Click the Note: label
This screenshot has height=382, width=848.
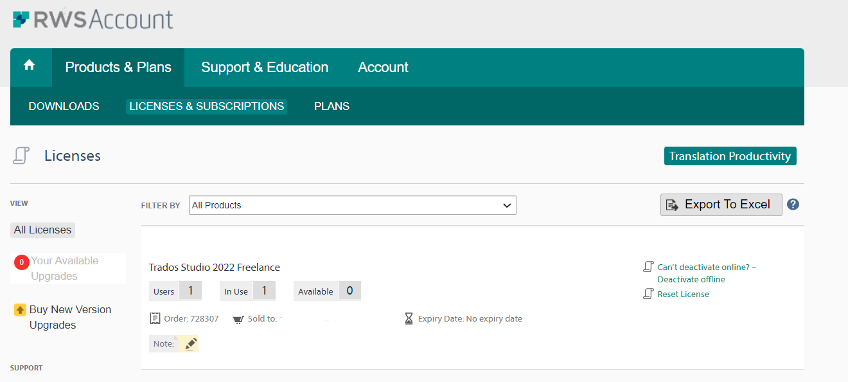(164, 344)
